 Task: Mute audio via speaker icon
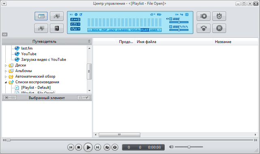point(171,147)
